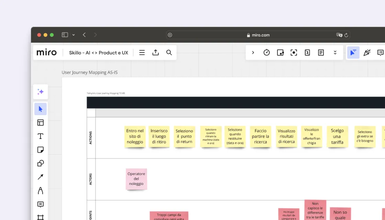Viewport: 385px width, 220px height.
Task: Select the Shapes tool
Action: pos(41,163)
